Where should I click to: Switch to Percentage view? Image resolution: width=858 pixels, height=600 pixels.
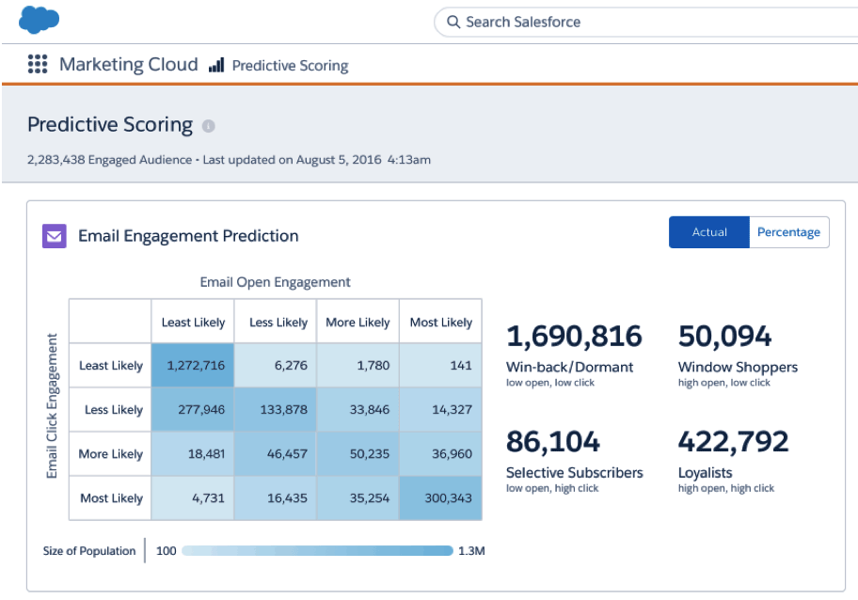[x=788, y=232]
